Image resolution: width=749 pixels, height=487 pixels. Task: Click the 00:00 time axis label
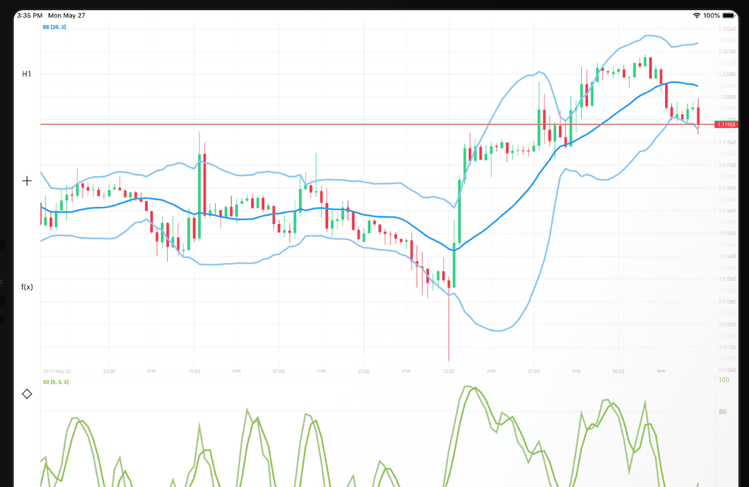tap(618, 372)
